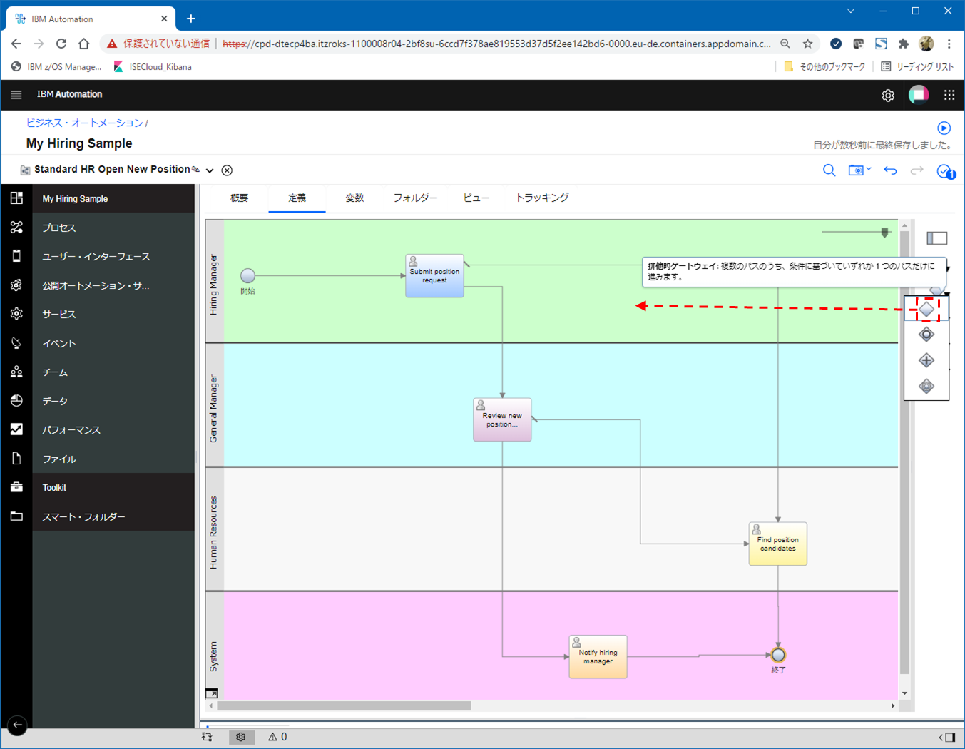Select the exclusive gateway palette item
The height and width of the screenshot is (749, 965).
tap(926, 309)
